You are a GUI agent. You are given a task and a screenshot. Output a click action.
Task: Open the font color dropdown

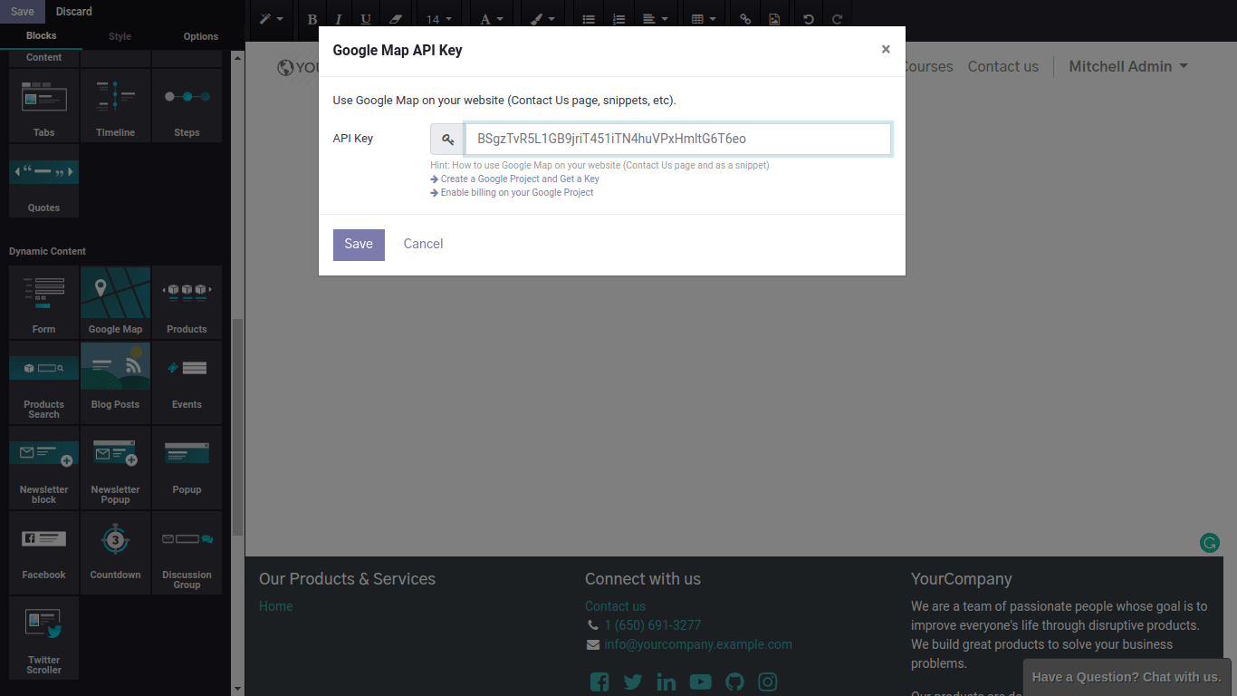(x=492, y=19)
